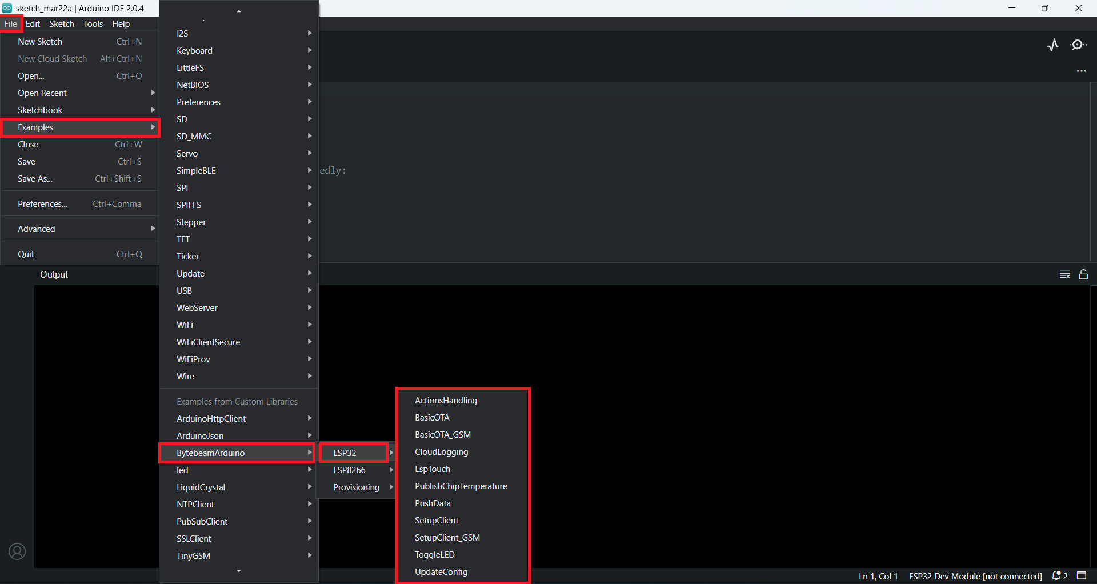Open the ToggleLED example
The width and height of the screenshot is (1097, 584).
click(463, 555)
